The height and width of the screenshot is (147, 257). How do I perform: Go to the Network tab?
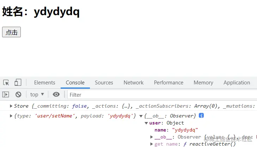(133, 83)
